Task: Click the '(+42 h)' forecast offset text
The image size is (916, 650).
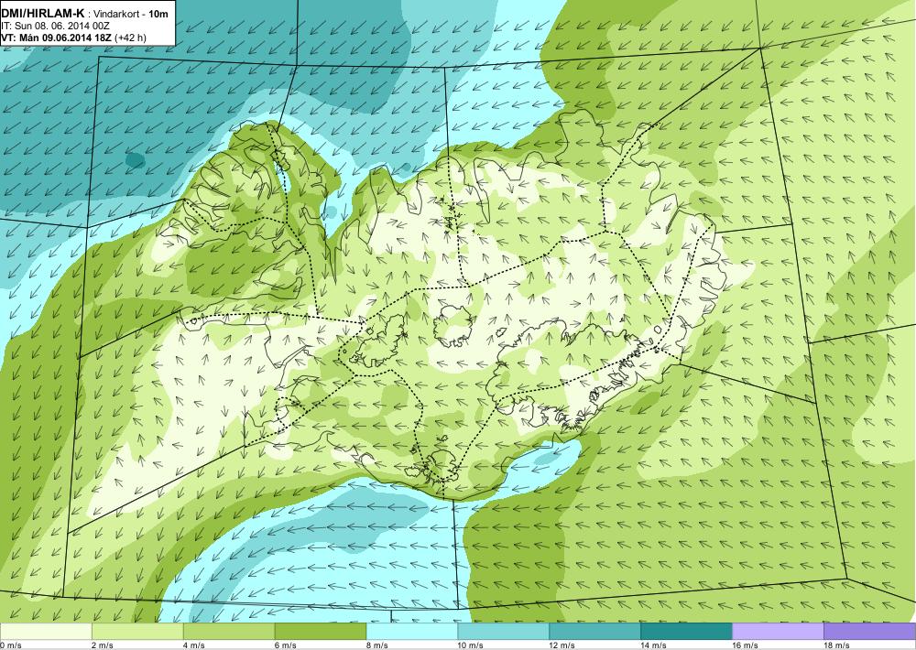Action: 131,38
